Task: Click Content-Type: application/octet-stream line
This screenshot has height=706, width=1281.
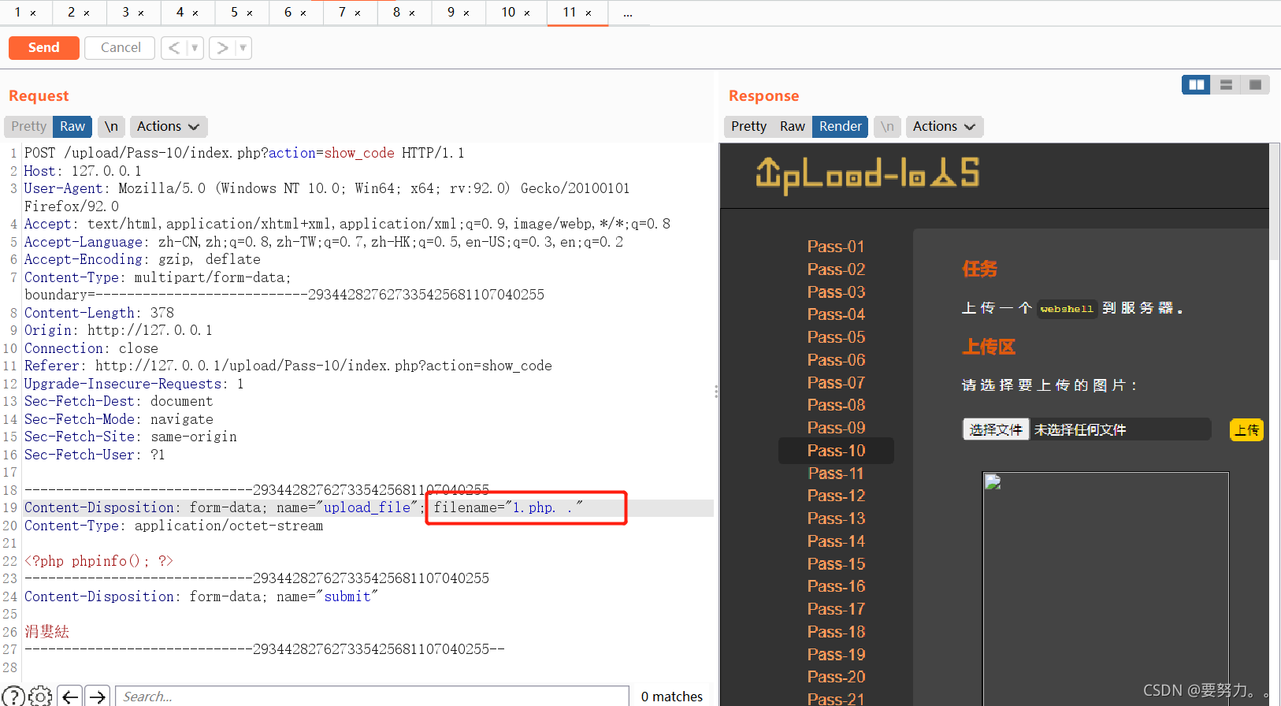Action: coord(173,526)
